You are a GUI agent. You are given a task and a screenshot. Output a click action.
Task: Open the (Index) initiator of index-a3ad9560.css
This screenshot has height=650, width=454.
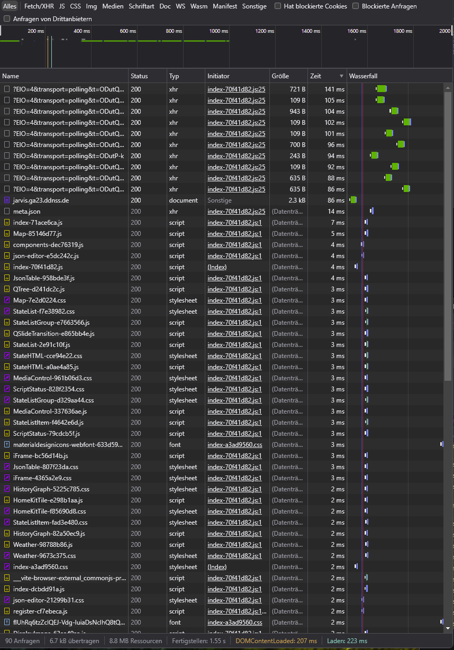pos(217,567)
